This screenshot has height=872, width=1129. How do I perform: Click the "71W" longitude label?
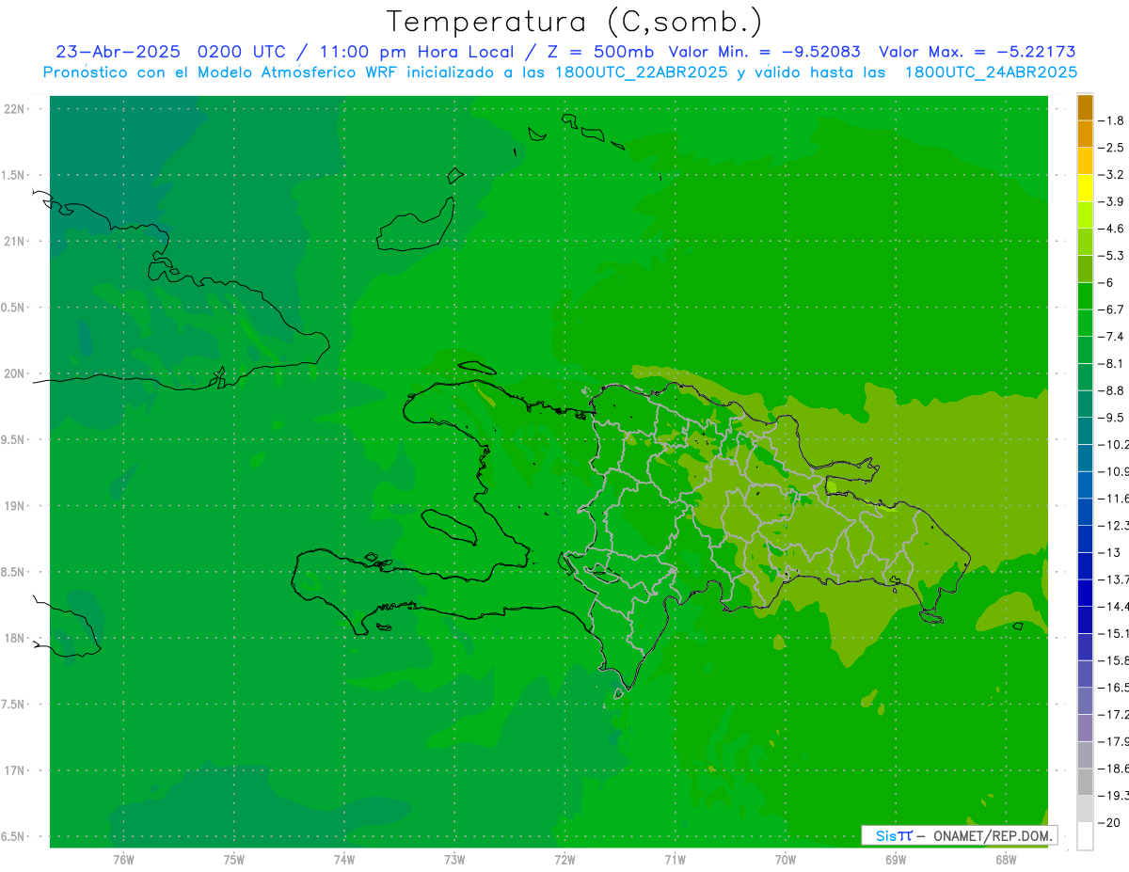tap(675, 859)
